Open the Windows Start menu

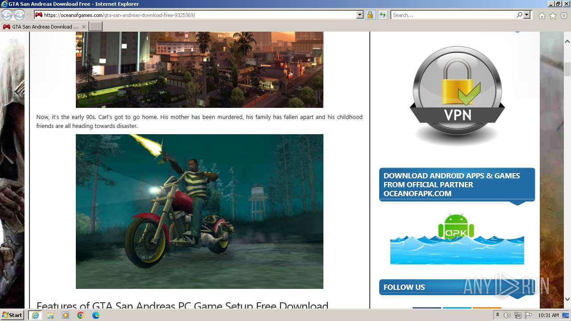12,315
